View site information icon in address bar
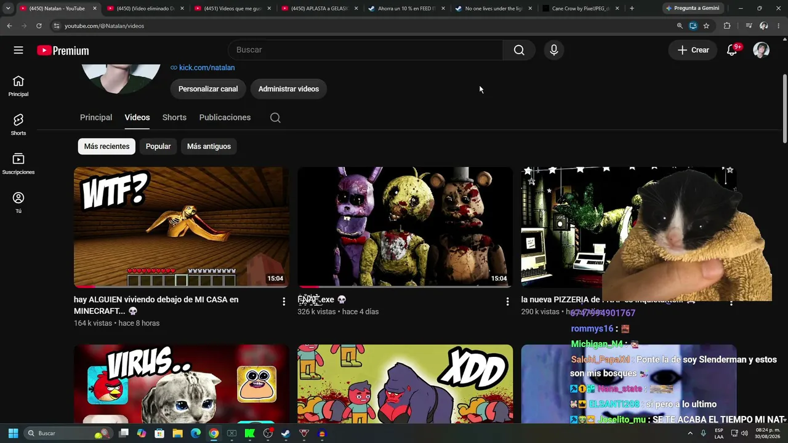The image size is (788, 443). (x=56, y=26)
